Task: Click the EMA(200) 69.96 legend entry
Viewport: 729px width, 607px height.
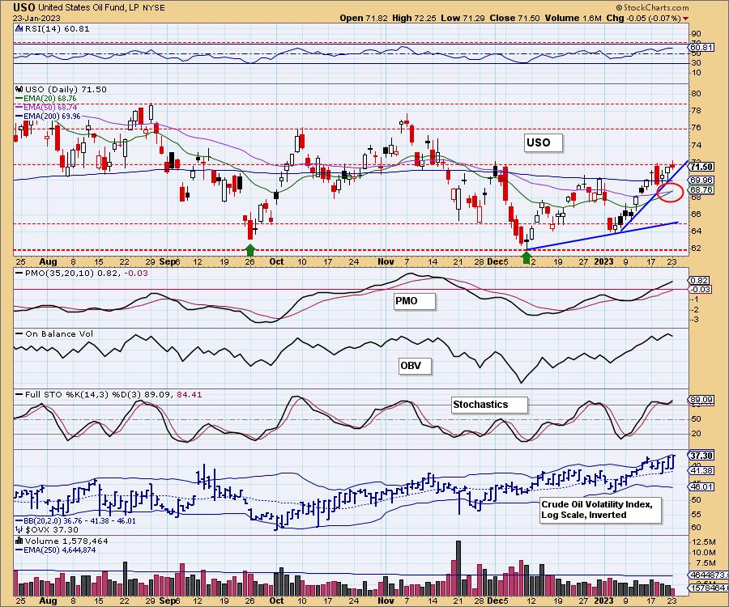Action: [48, 116]
